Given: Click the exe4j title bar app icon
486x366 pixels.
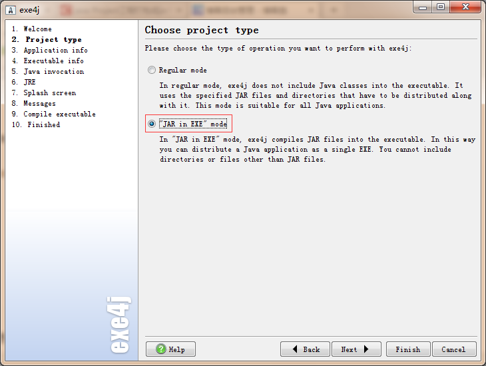Looking at the screenshot, I should 10,9.
